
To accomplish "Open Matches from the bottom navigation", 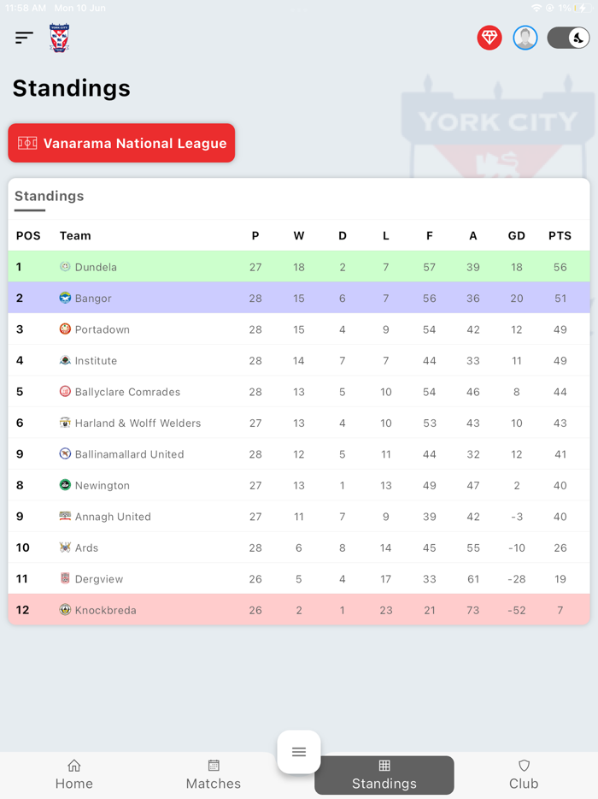I will pyautogui.click(x=213, y=766).
